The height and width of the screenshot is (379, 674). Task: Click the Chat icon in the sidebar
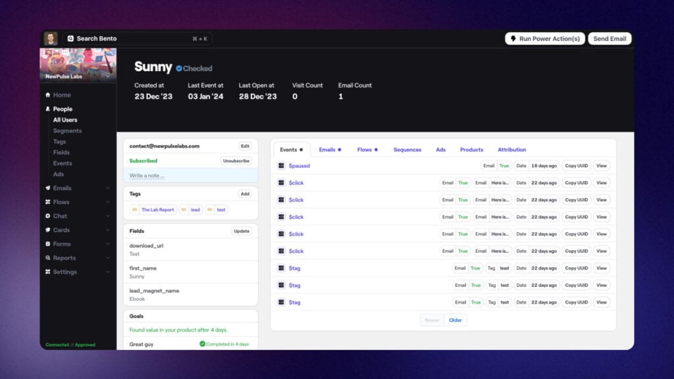coord(47,216)
